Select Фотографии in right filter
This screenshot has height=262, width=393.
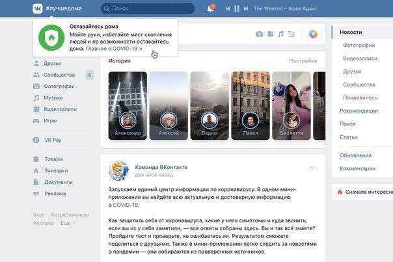tap(359, 46)
